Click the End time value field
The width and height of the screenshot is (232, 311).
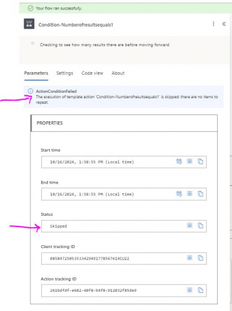124,194
